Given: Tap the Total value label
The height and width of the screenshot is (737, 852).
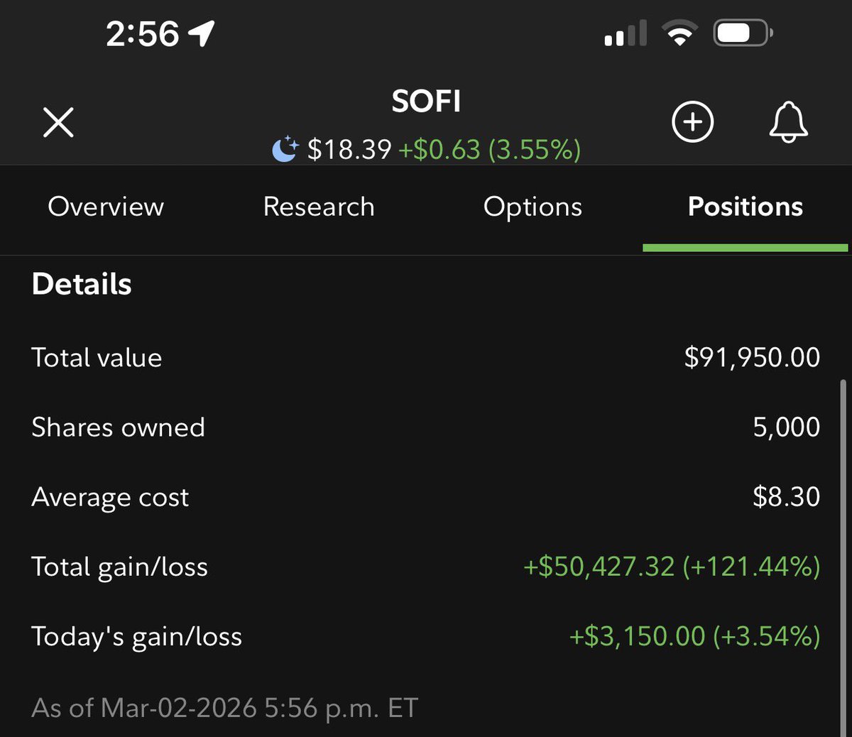Looking at the screenshot, I should 97,357.
